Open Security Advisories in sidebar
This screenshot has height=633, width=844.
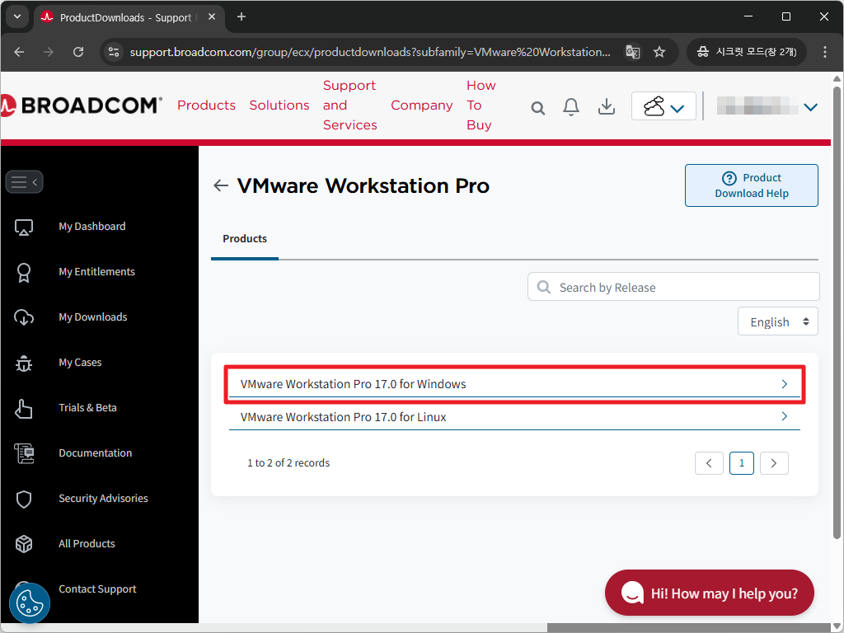point(103,499)
